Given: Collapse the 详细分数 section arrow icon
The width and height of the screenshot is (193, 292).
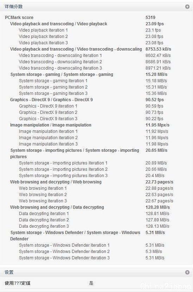Looking at the screenshot, I should click(x=187, y=7).
